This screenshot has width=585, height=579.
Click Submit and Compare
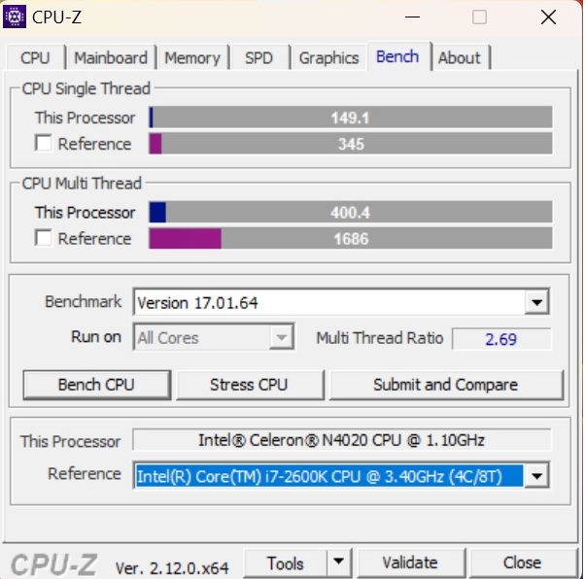(446, 385)
